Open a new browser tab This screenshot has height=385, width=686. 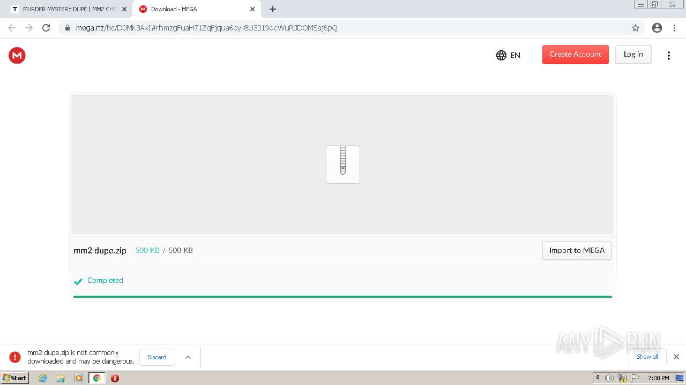coord(273,9)
